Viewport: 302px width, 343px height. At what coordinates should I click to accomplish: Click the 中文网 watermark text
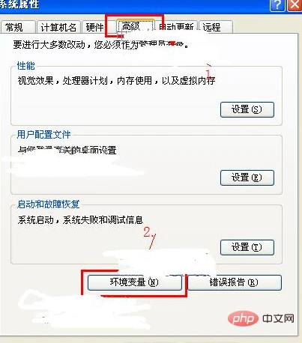pos(278,318)
